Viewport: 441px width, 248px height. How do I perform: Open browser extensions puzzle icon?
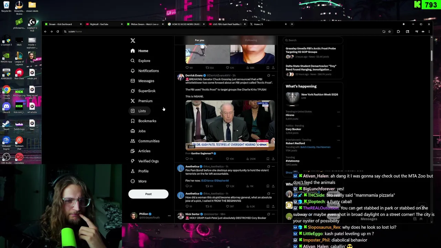pos(398,32)
